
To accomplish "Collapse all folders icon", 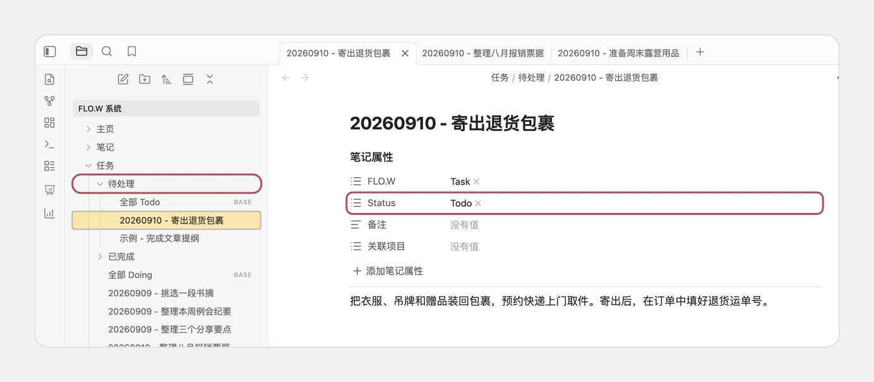I will (x=210, y=79).
